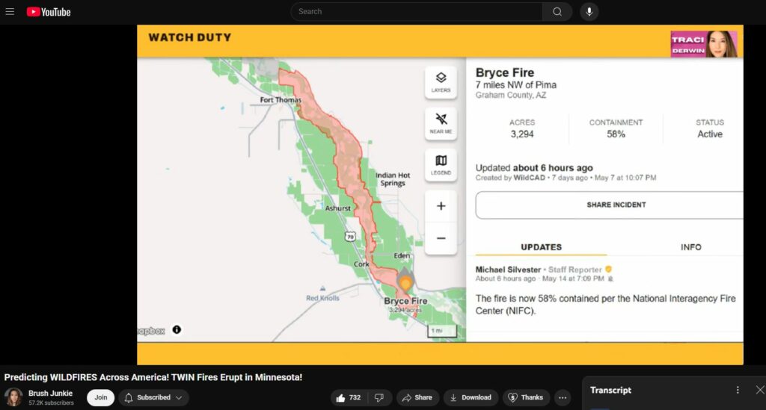The image size is (766, 410).
Task: Open the Subscribed notification dropdown
Action: 153,397
